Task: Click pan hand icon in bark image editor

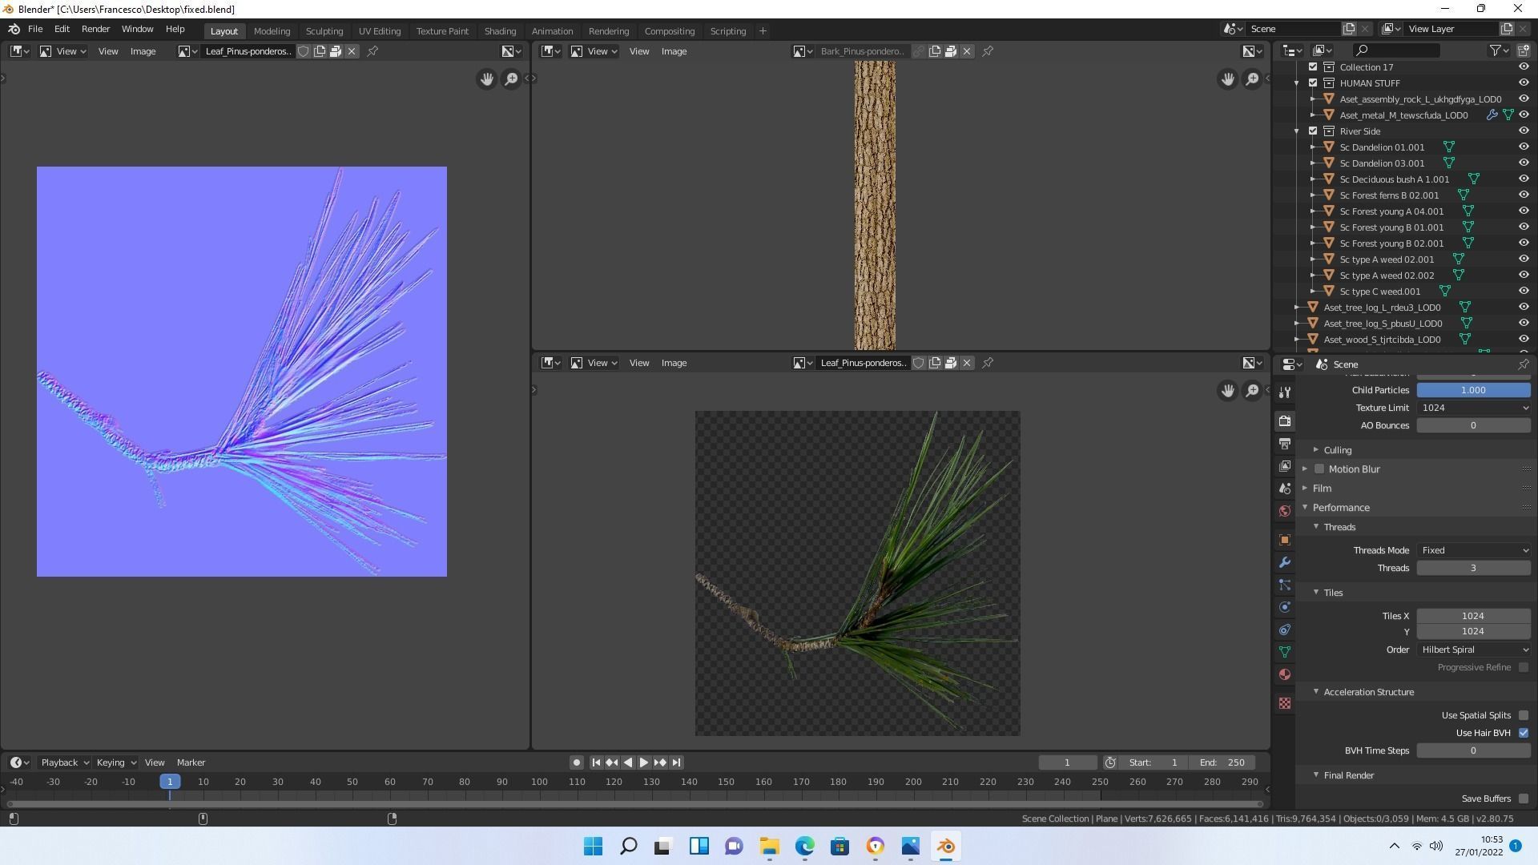Action: [1227, 79]
